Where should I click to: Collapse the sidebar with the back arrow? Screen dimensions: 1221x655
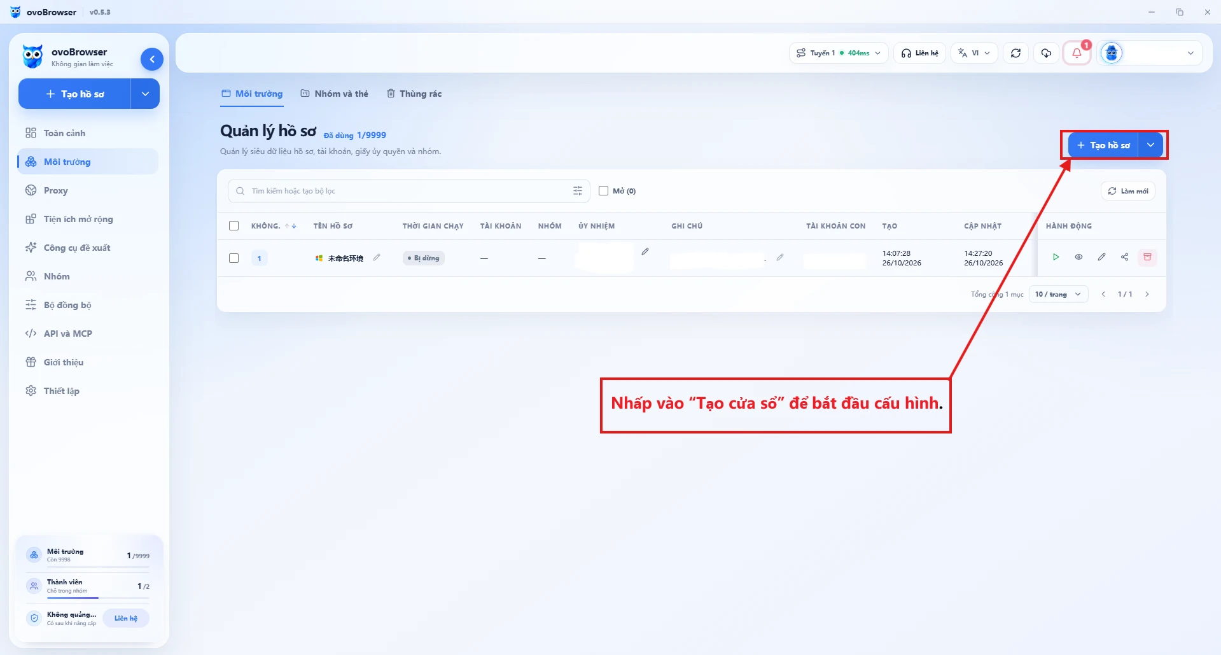[x=151, y=59]
